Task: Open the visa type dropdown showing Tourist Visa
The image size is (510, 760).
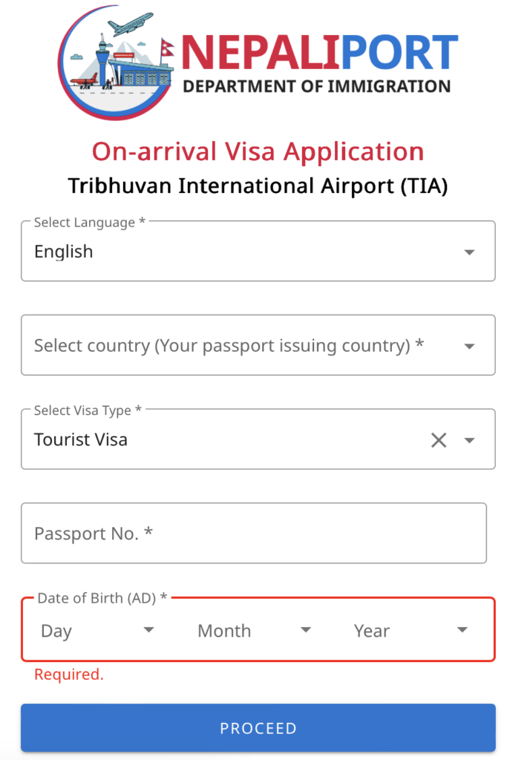Action: [223, 440]
